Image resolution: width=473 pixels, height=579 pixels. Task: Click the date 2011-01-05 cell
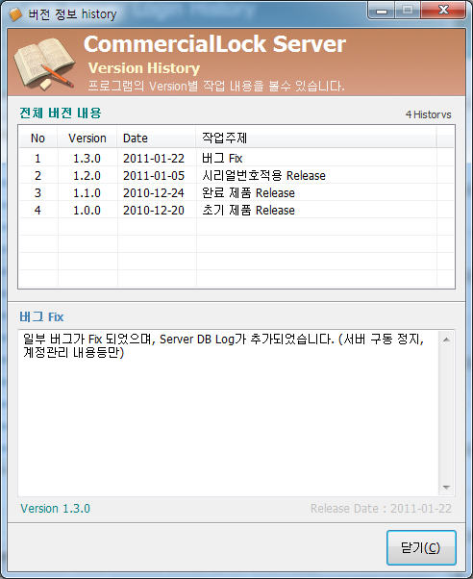click(154, 176)
